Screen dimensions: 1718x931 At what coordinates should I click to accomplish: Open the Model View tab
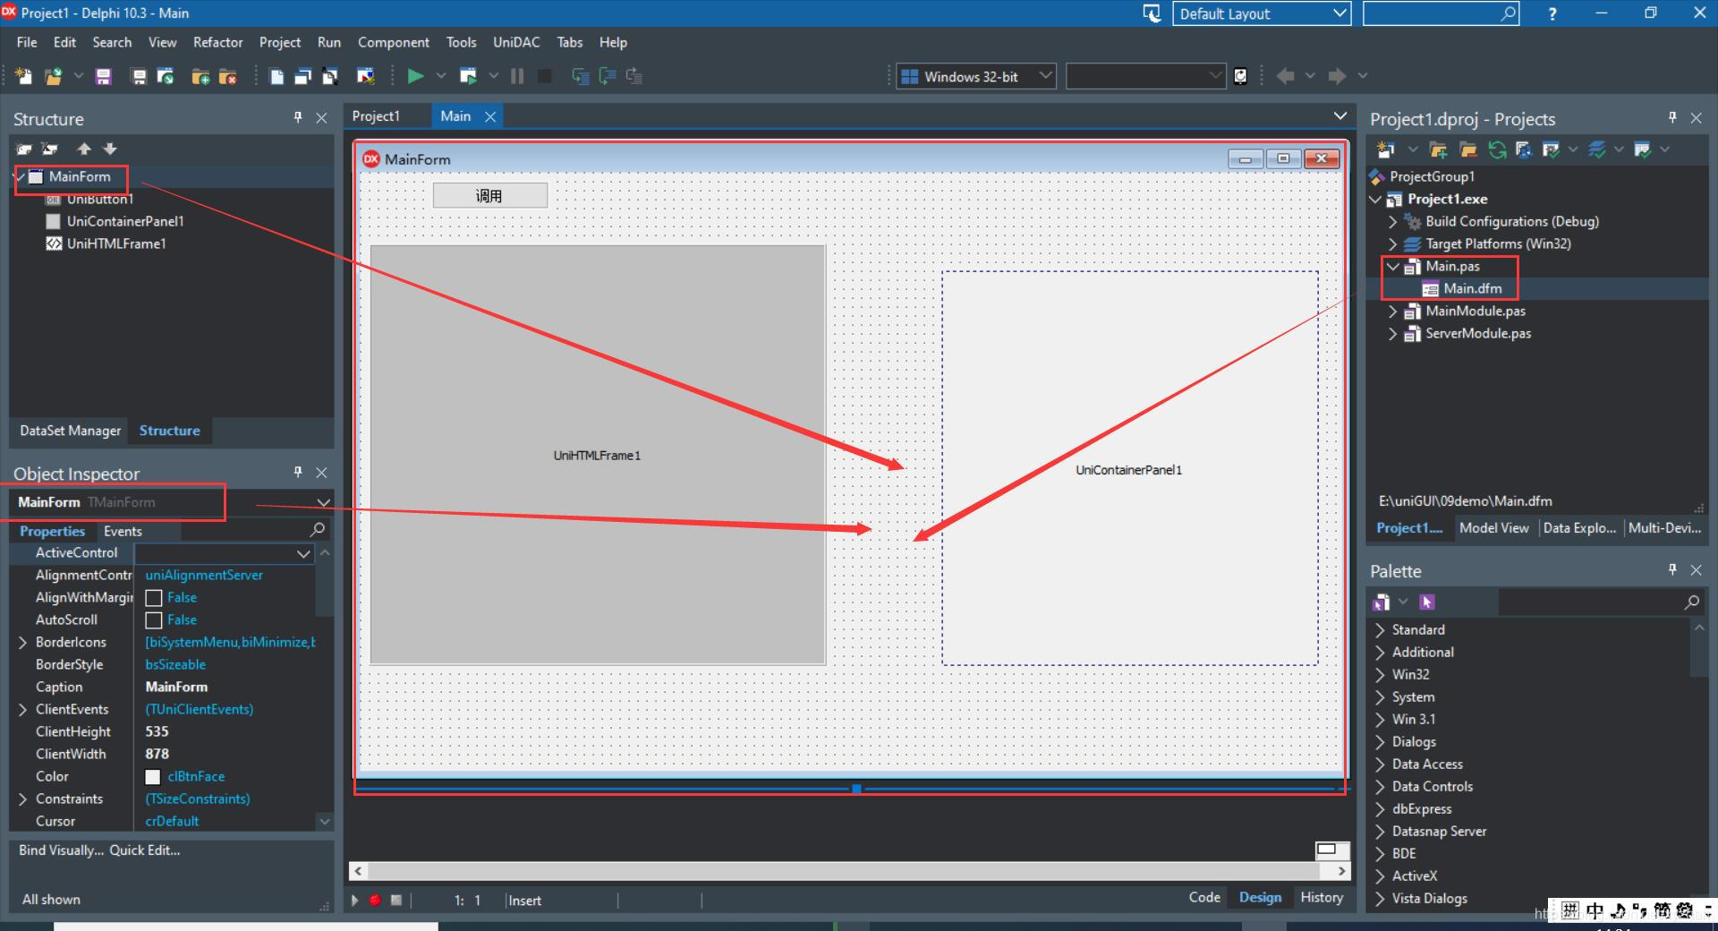coord(1493,528)
